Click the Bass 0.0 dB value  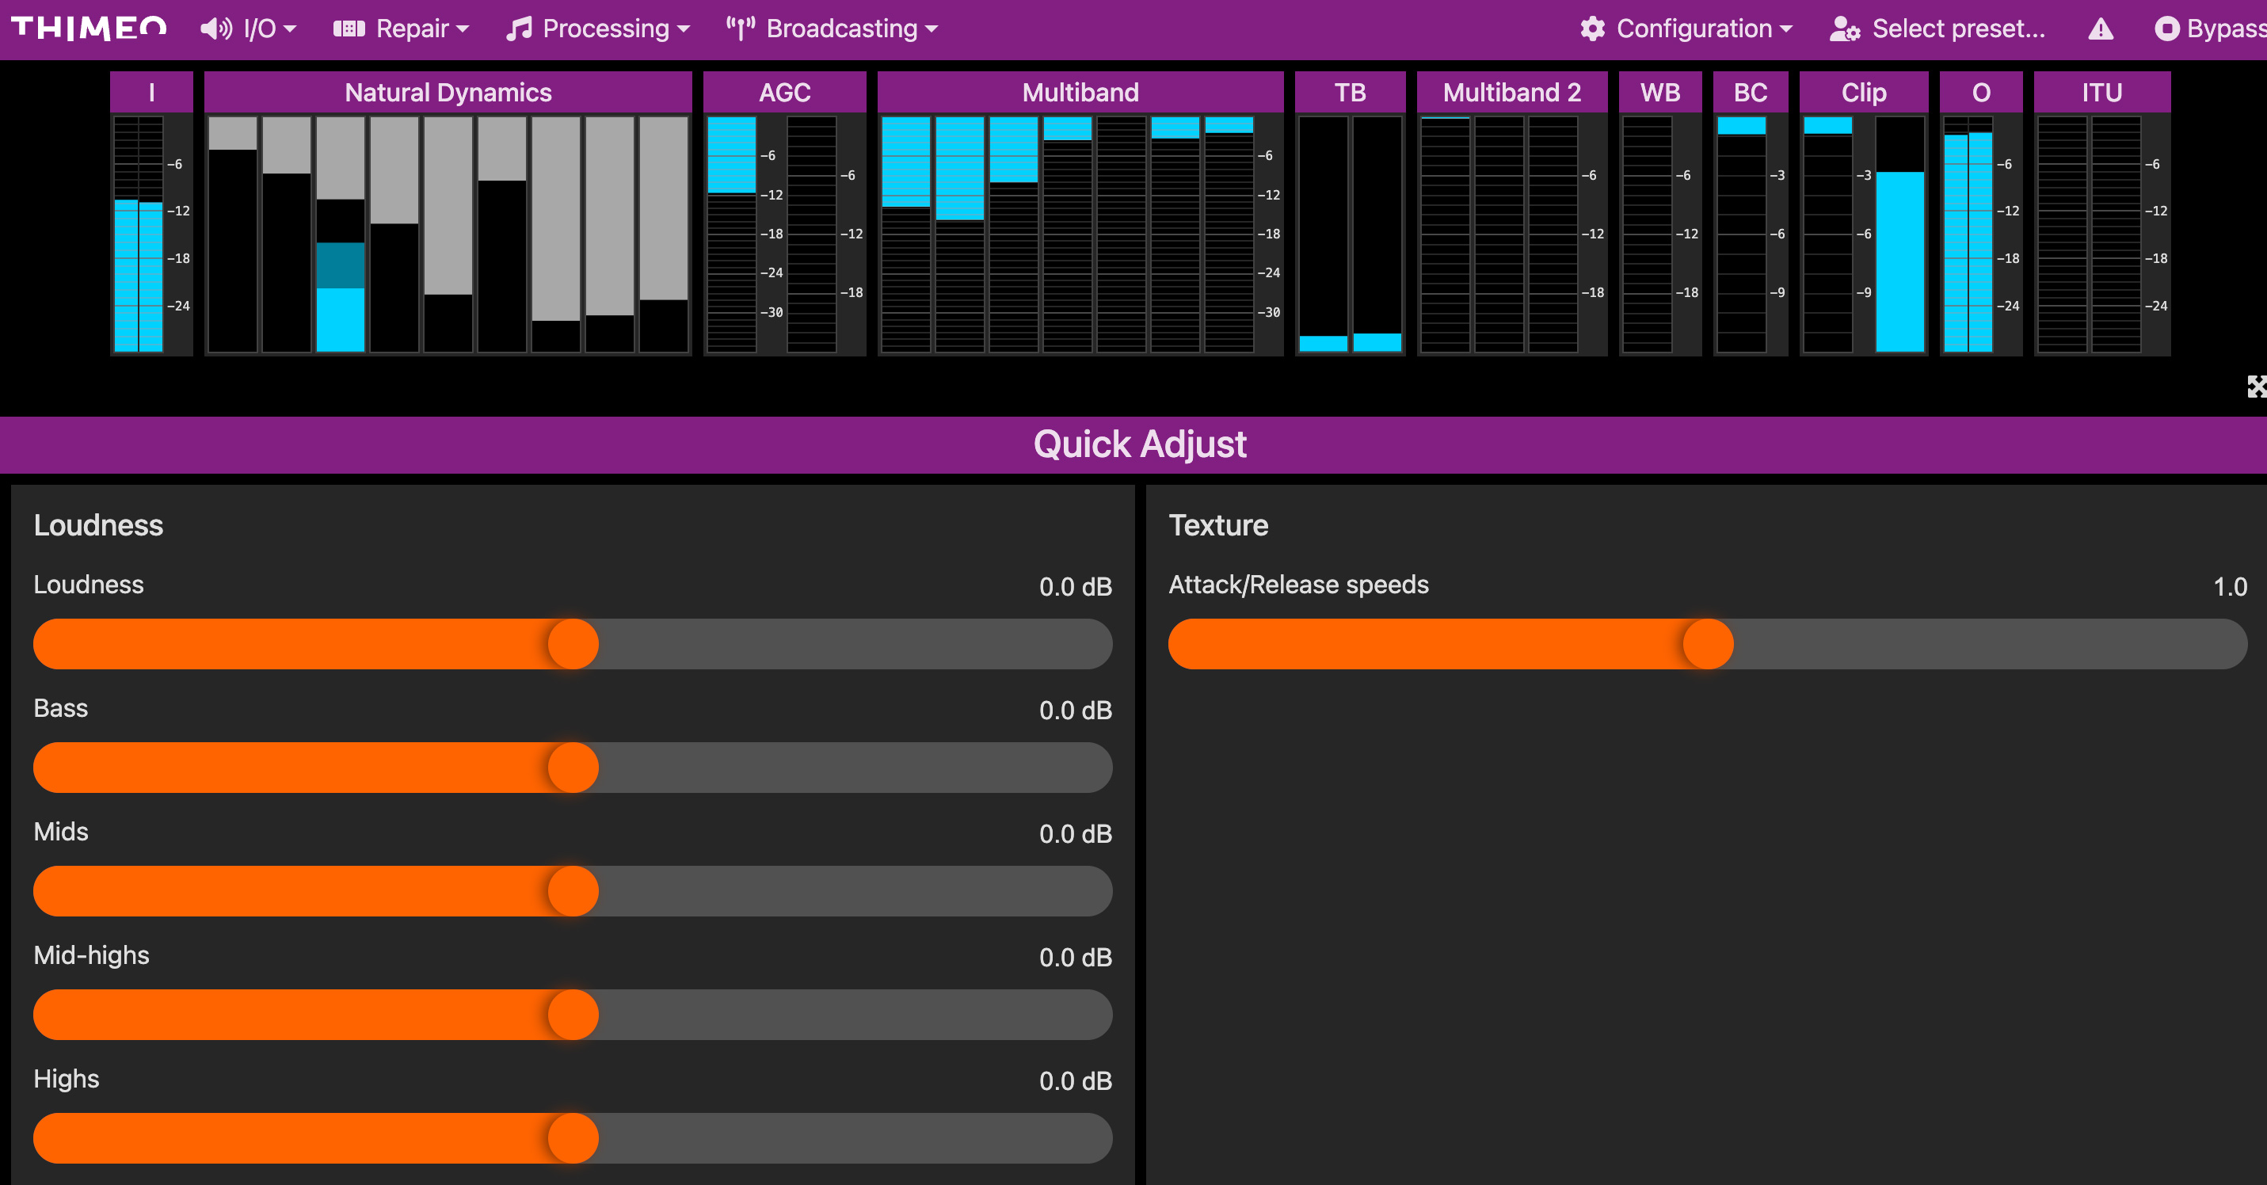[1076, 710]
